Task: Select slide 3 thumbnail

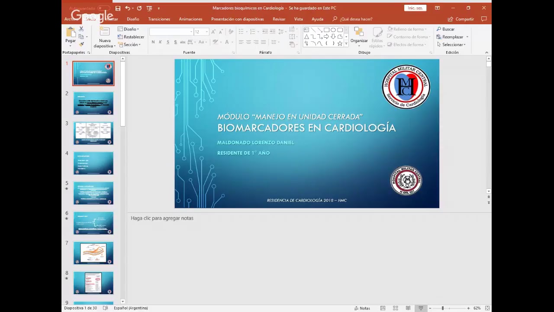Action: pos(93,133)
